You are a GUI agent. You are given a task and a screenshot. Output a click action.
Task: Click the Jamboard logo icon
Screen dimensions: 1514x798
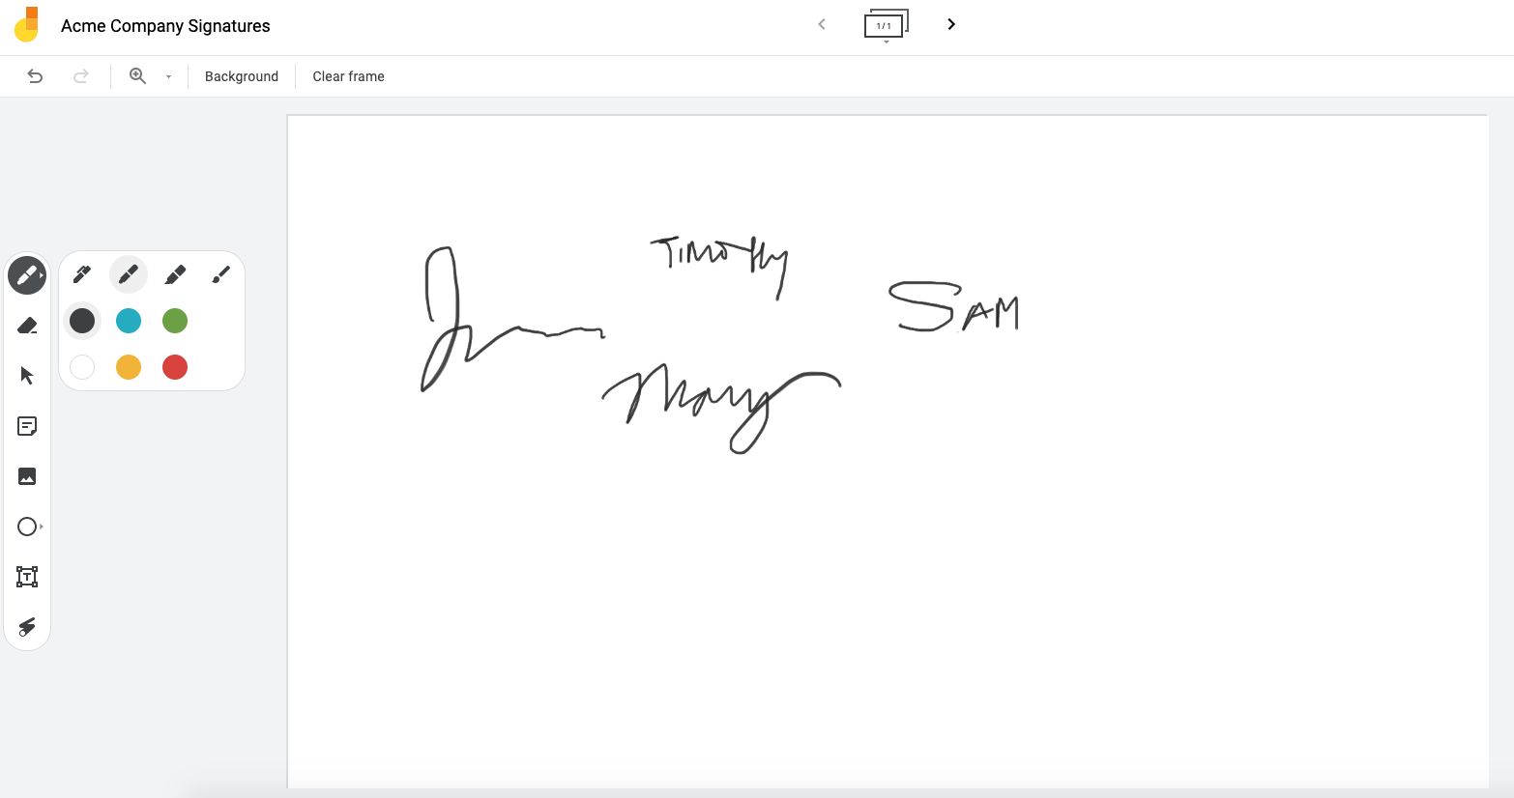tap(27, 25)
